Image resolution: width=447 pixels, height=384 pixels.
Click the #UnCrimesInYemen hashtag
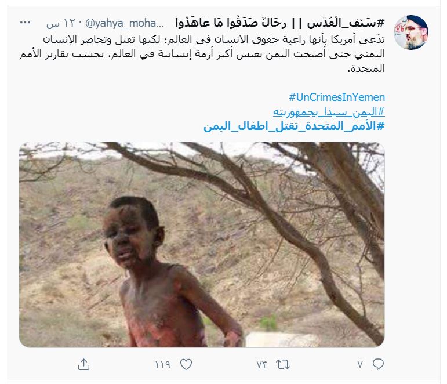(x=337, y=97)
